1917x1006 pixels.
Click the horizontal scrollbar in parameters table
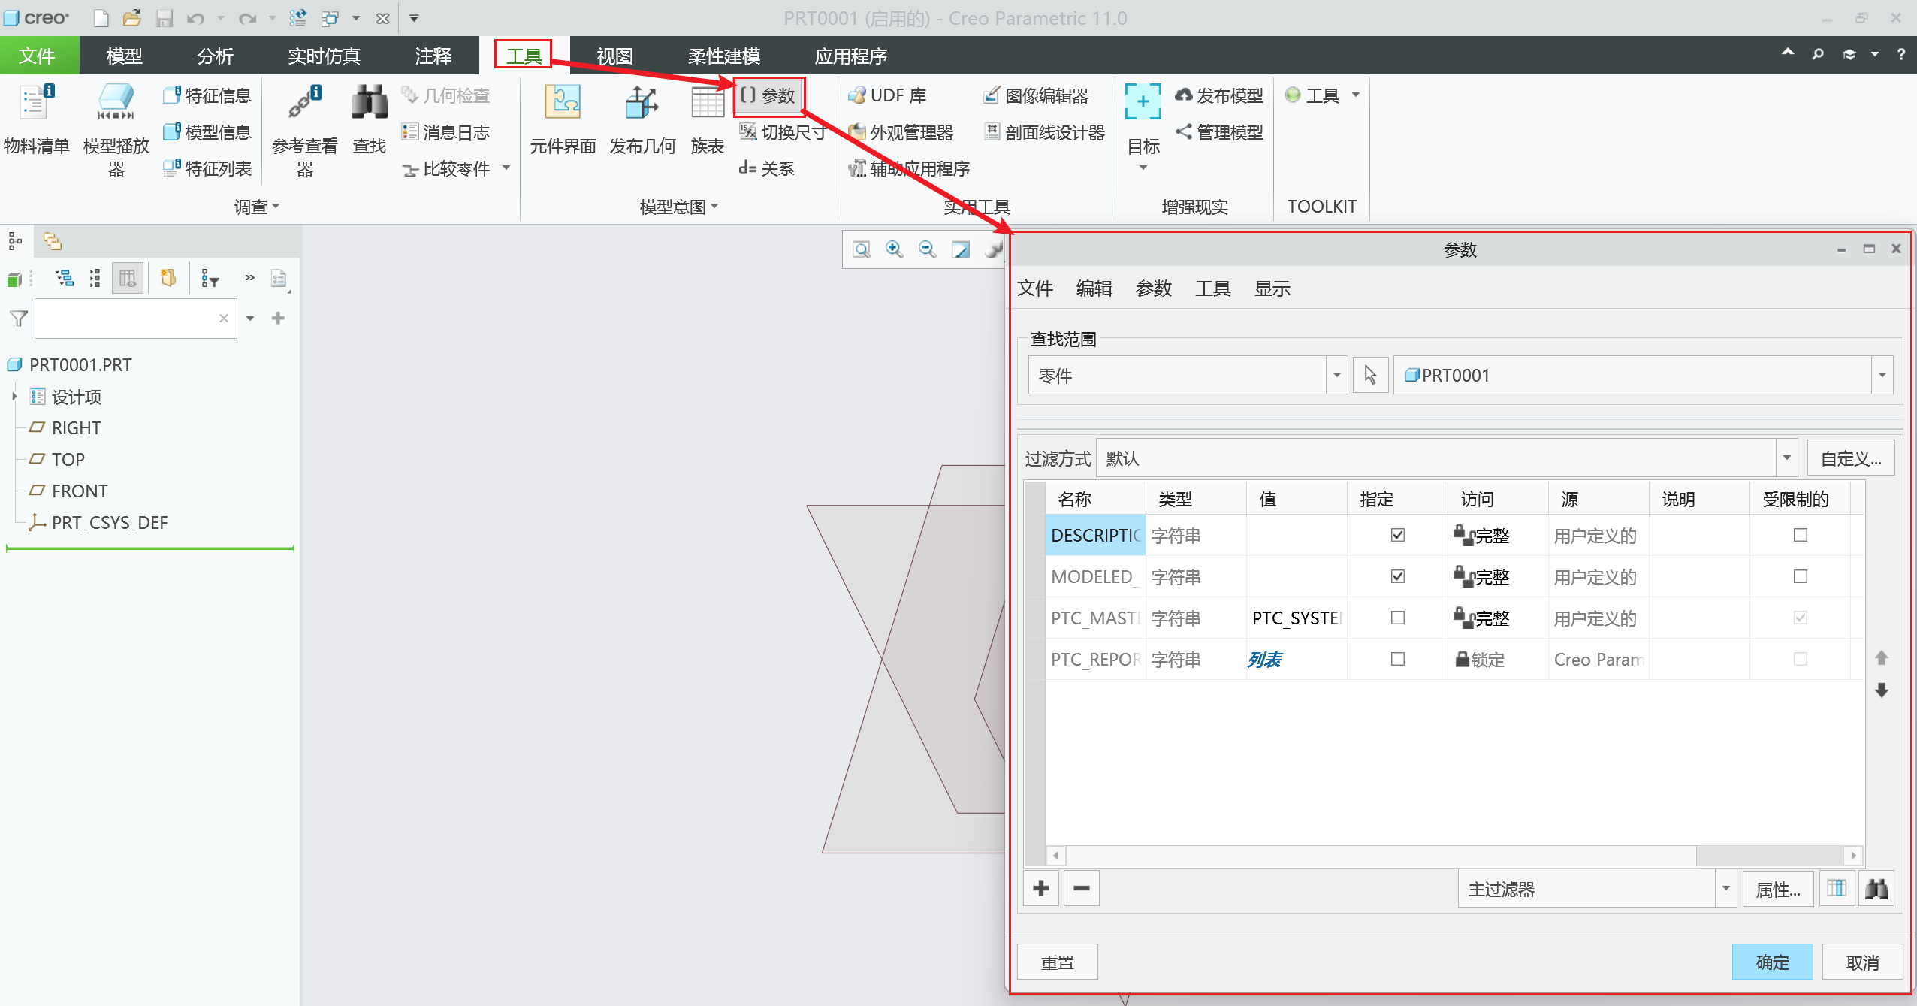[1381, 855]
